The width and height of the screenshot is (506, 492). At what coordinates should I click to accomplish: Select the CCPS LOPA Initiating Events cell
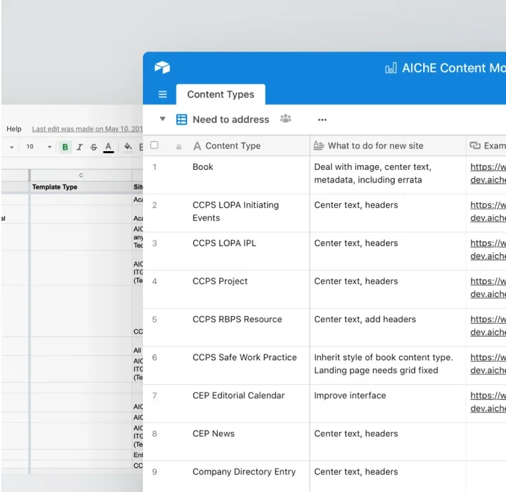pos(250,213)
